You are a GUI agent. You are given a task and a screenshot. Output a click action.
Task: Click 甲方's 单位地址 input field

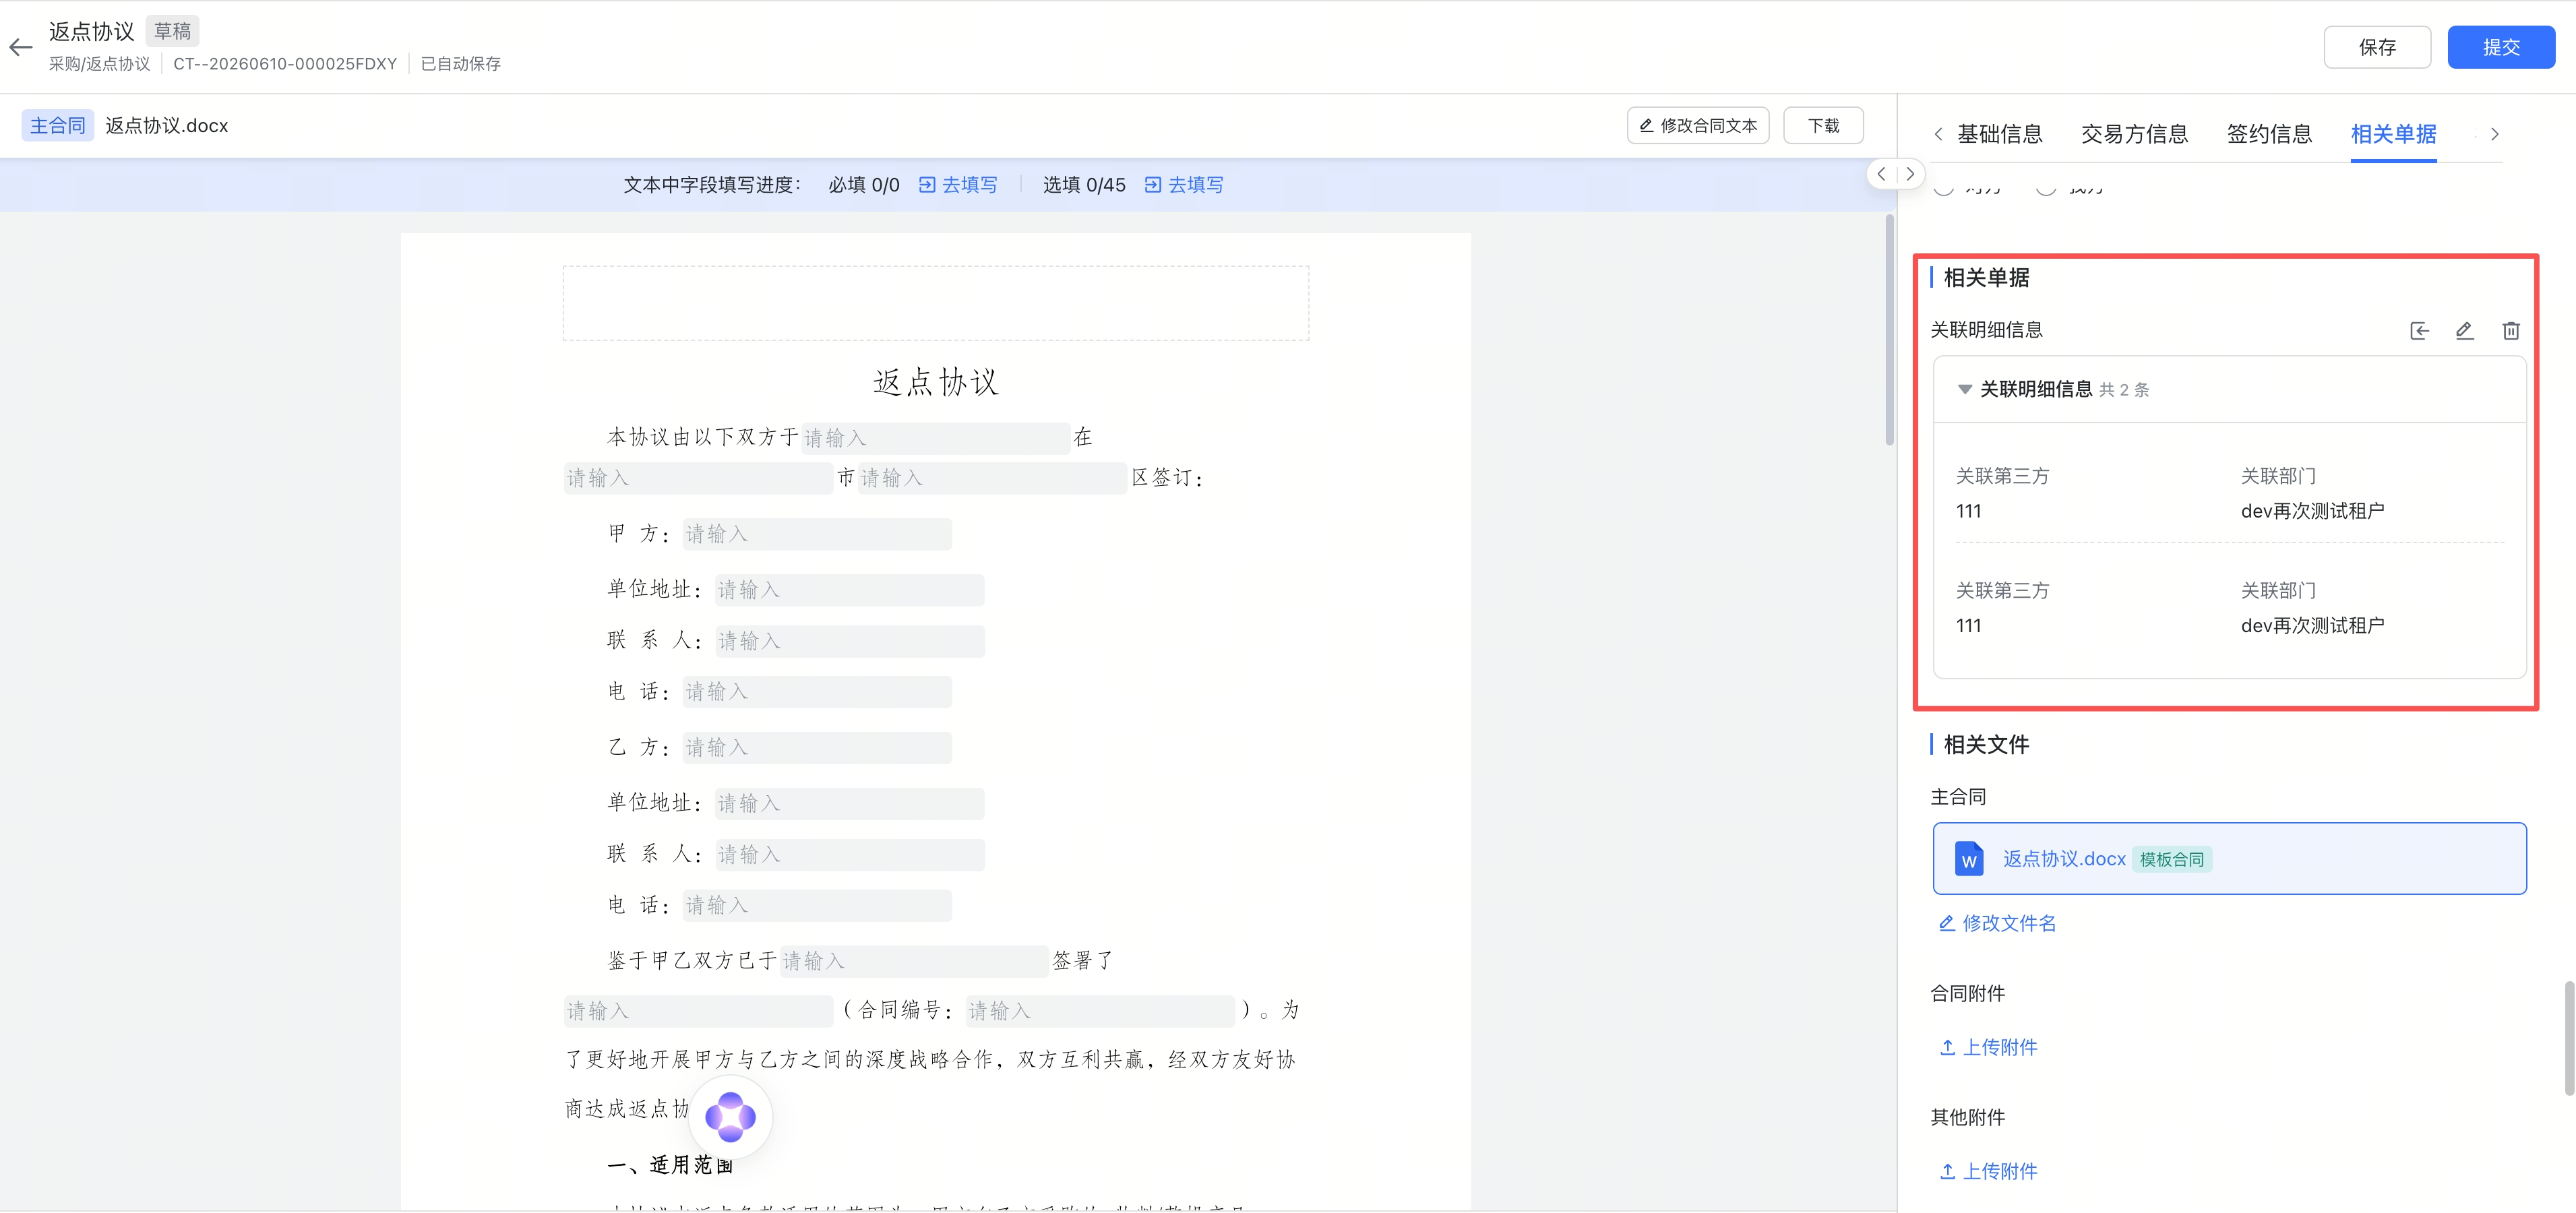[849, 590]
